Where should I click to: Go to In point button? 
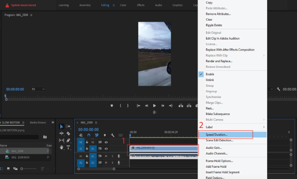point(139,106)
